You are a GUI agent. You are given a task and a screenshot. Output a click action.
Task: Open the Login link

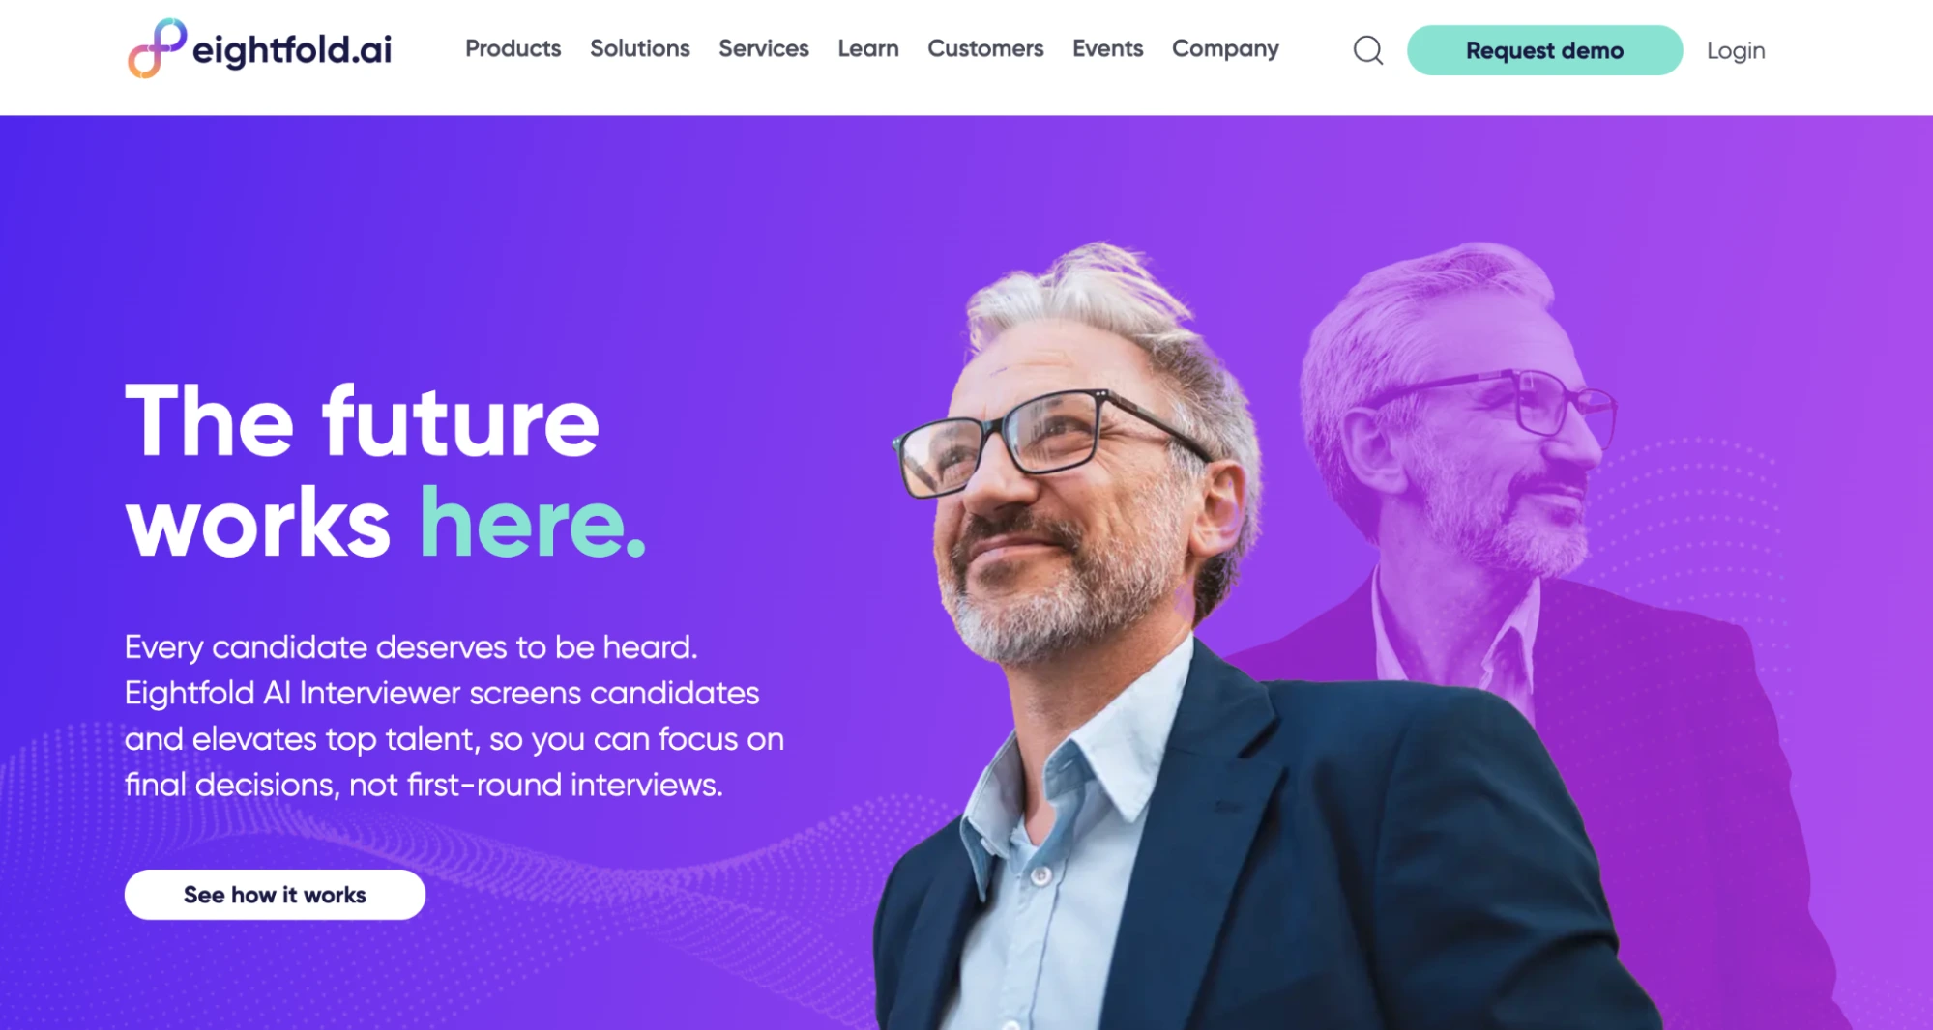(1735, 50)
